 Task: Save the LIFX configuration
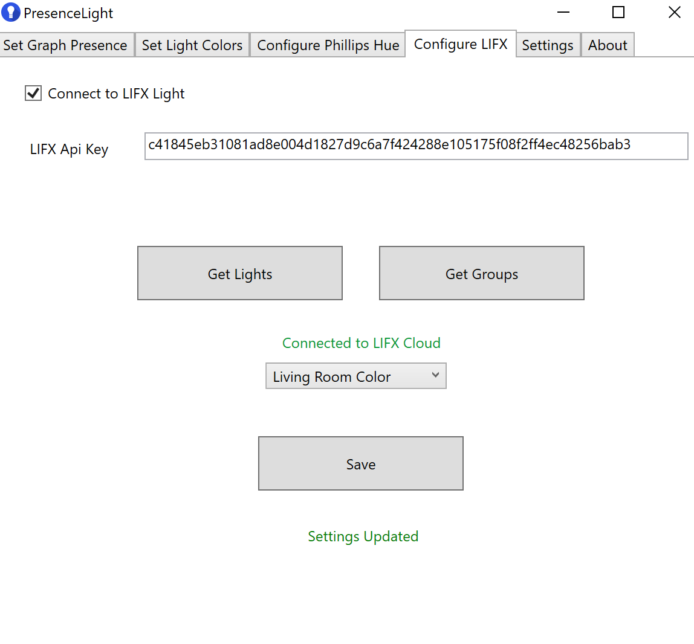point(361,463)
